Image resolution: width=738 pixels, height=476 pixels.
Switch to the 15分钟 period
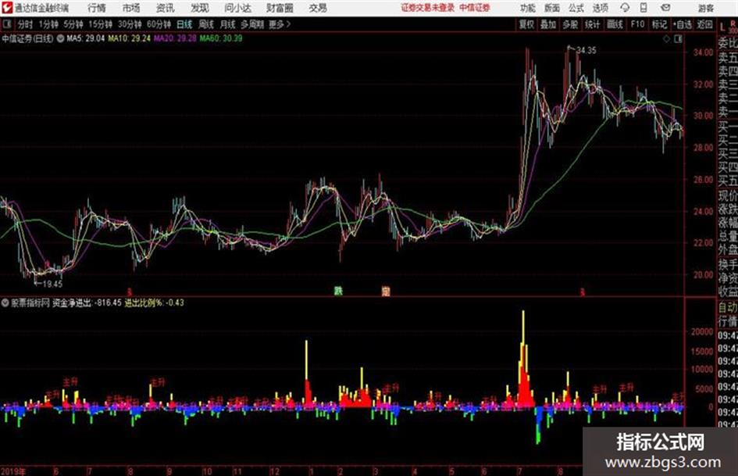click(101, 24)
